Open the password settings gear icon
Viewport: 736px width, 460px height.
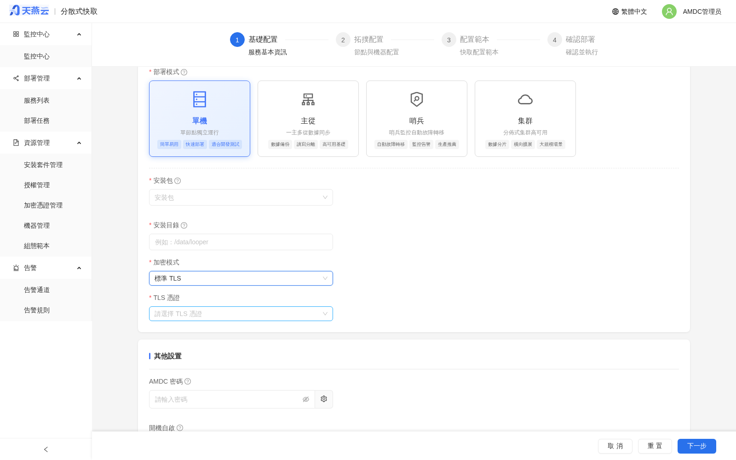tap(324, 399)
